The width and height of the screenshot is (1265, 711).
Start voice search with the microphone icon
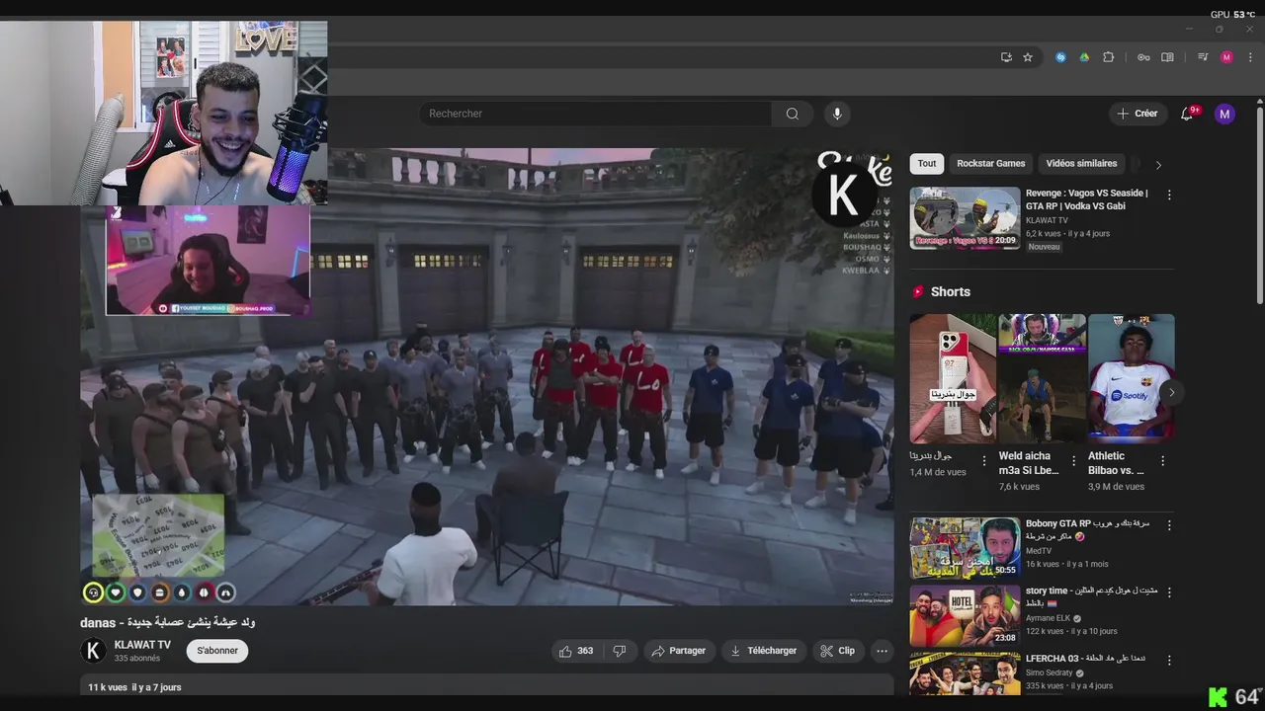[837, 114]
